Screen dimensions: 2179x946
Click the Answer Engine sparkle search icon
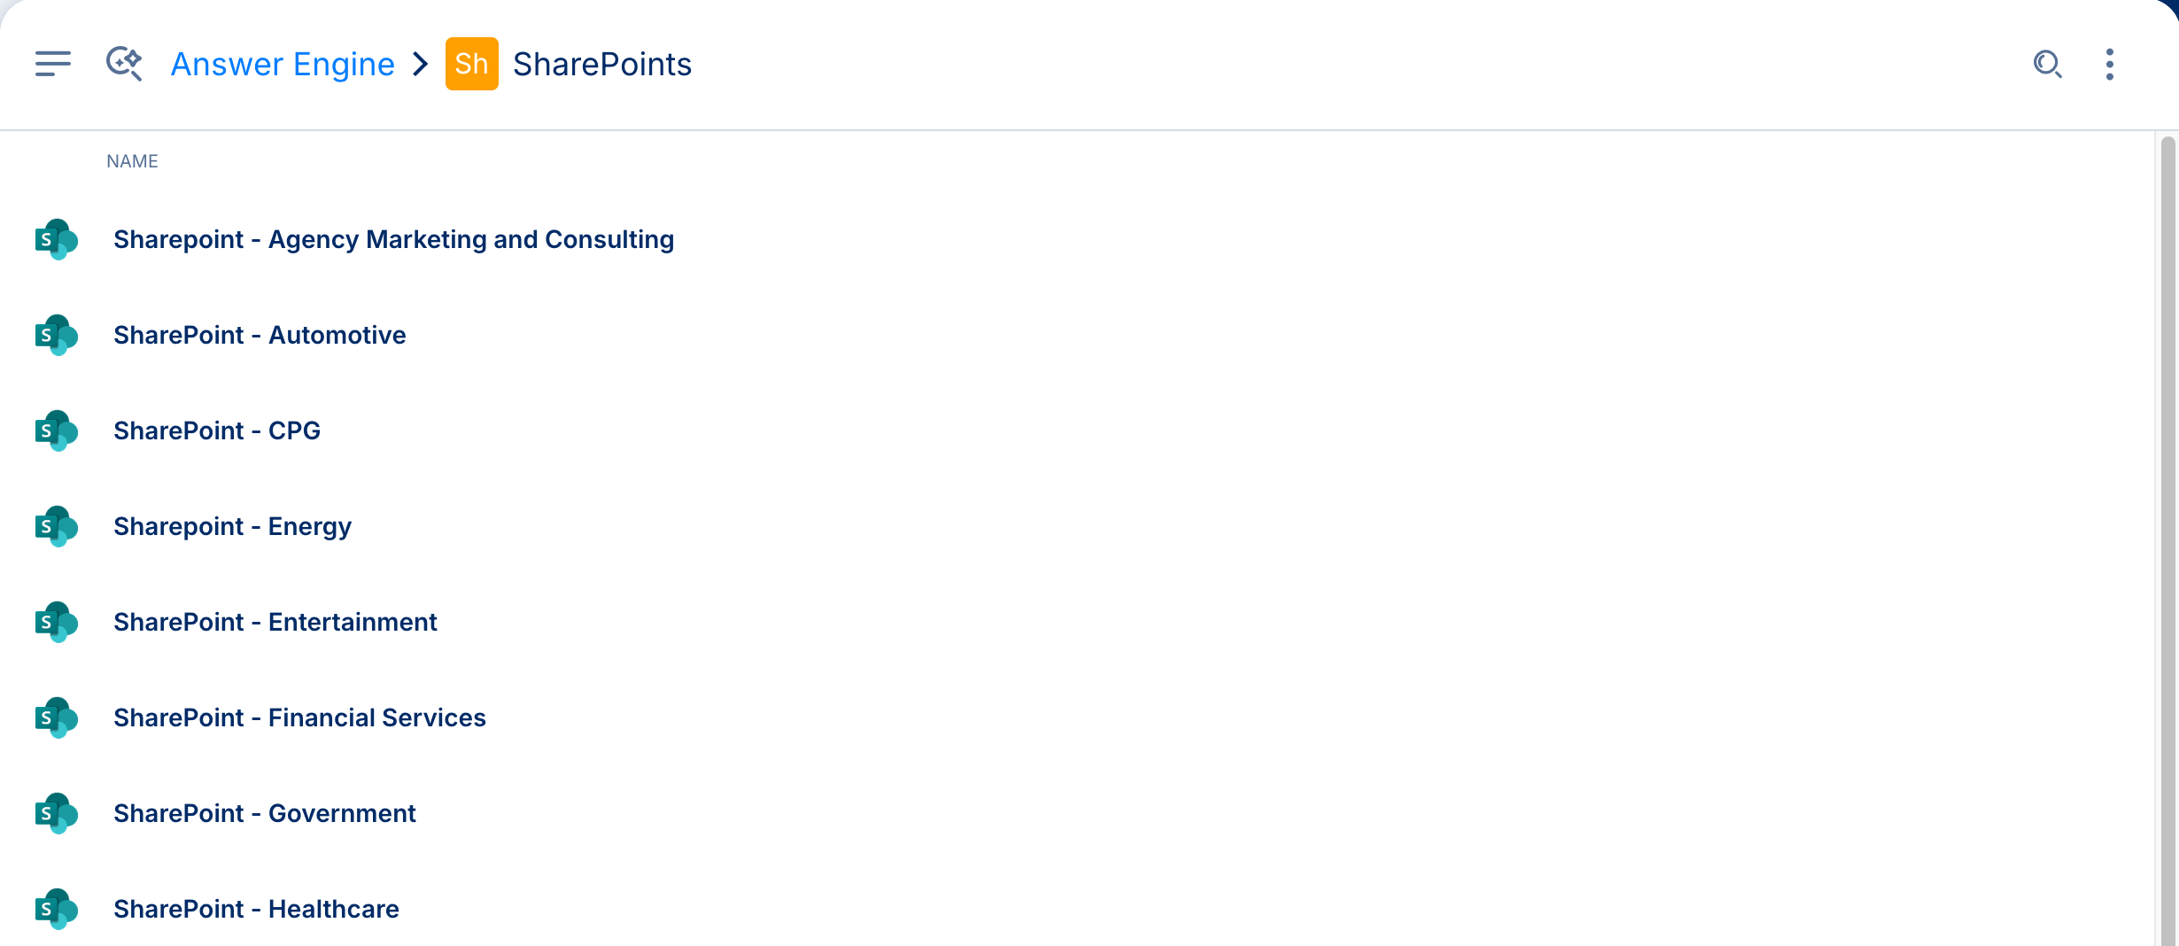[124, 64]
